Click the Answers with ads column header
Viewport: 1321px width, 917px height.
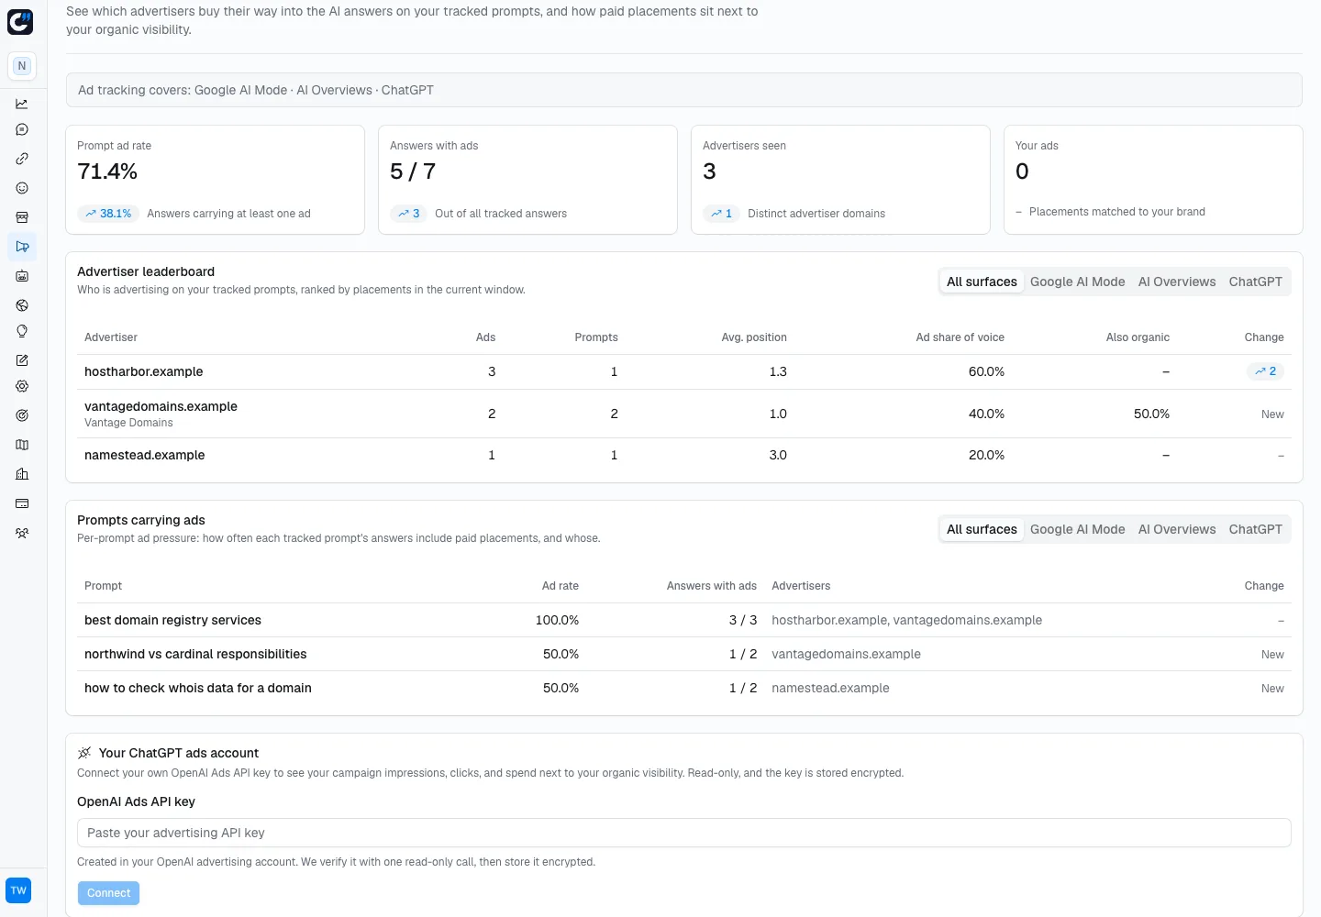[x=712, y=586]
